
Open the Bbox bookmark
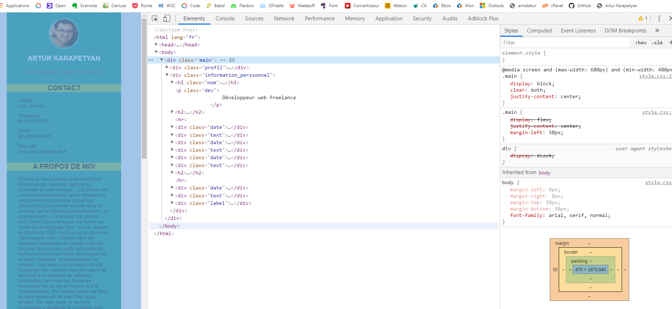click(442, 6)
